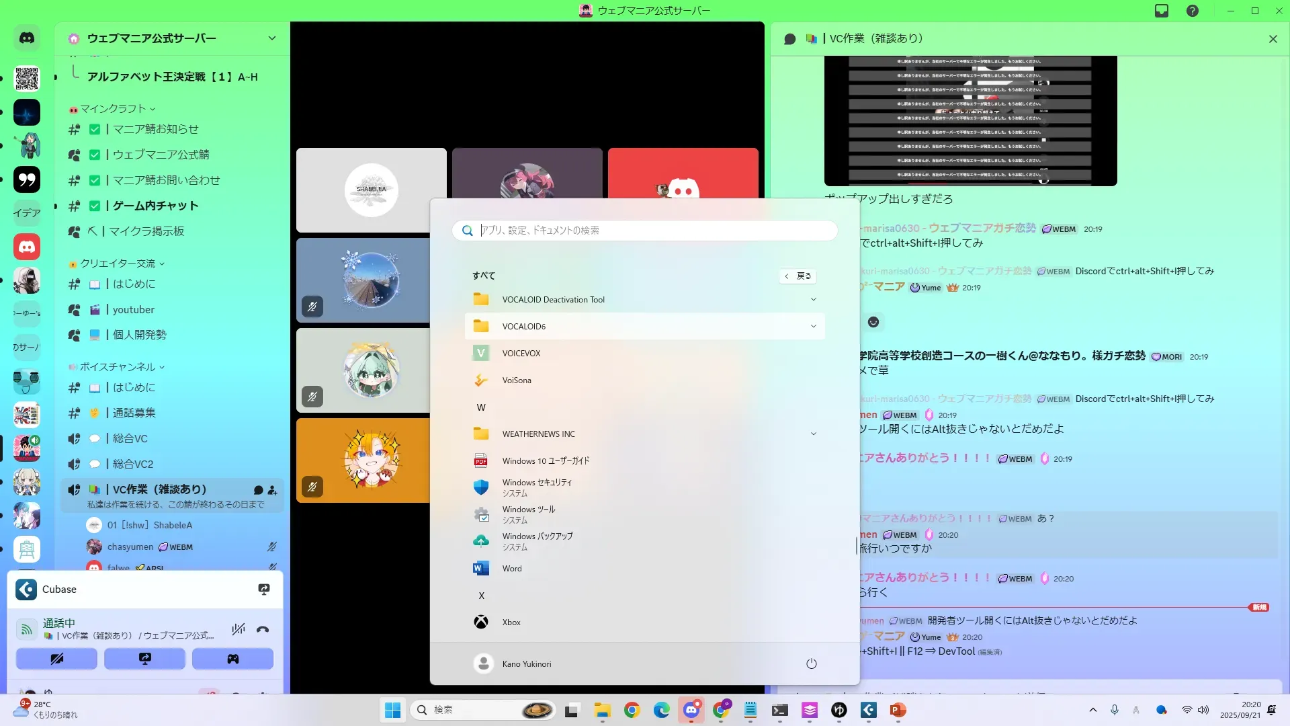The image size is (1290, 726).
Task: Open Discord direct messages home icon
Action: click(x=27, y=38)
